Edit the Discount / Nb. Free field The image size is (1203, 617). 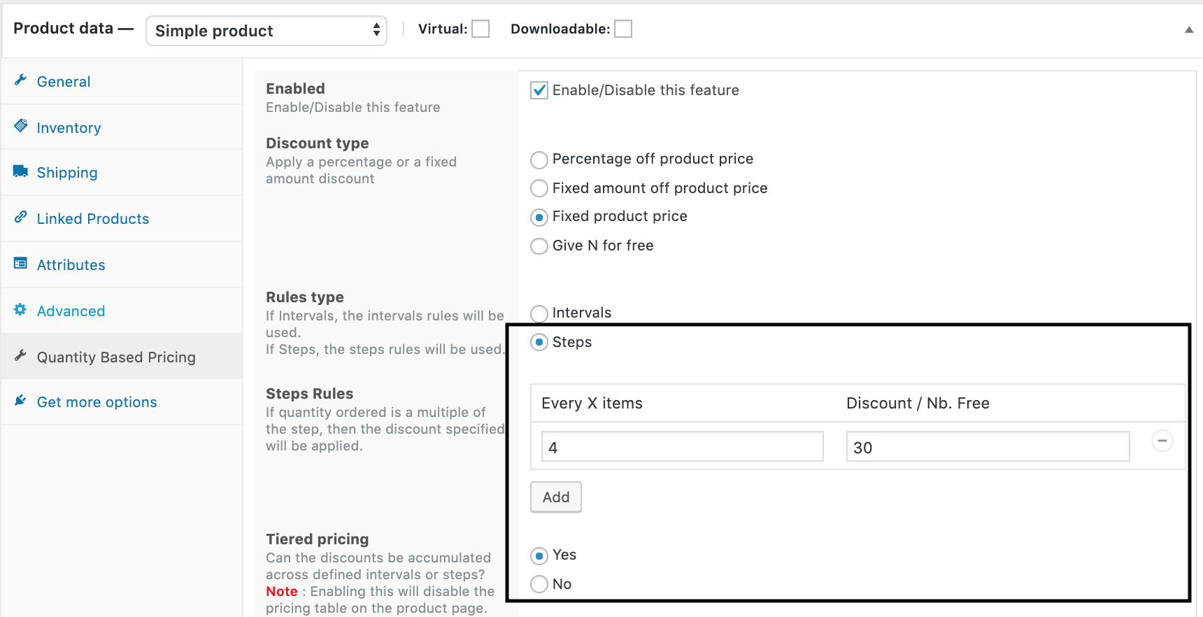coord(988,446)
